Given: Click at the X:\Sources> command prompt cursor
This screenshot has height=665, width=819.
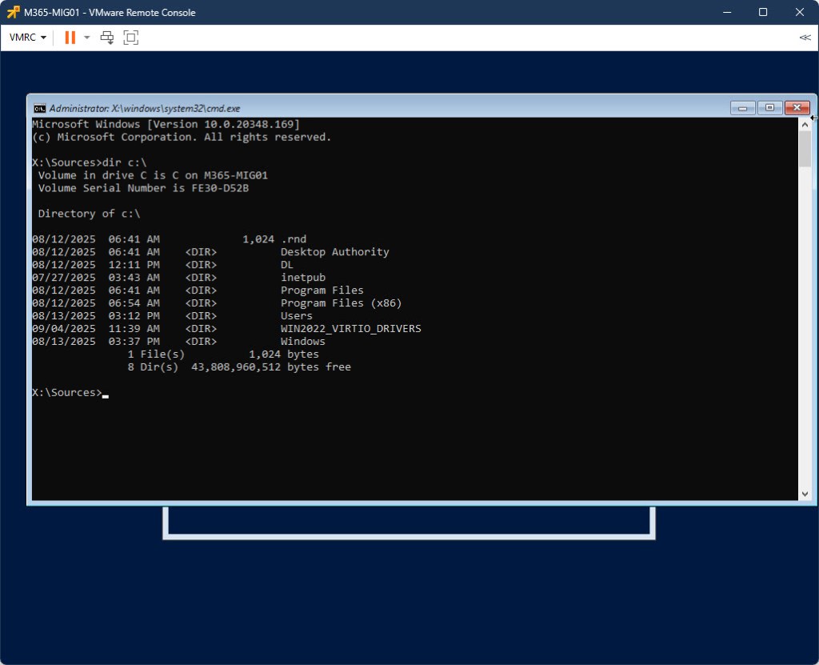Looking at the screenshot, I should click(106, 393).
